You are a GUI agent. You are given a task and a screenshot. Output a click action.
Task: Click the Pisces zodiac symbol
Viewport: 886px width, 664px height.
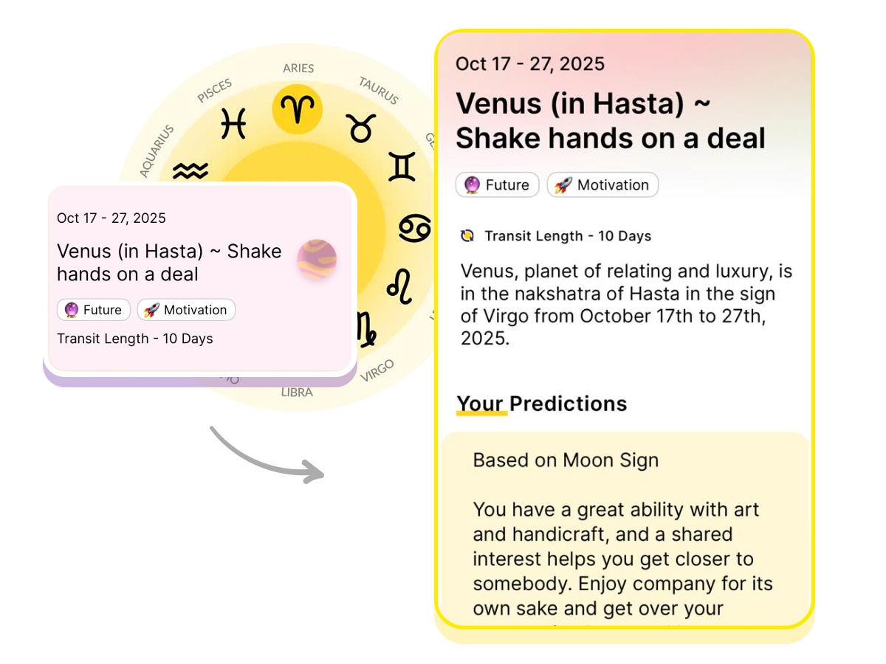click(233, 122)
